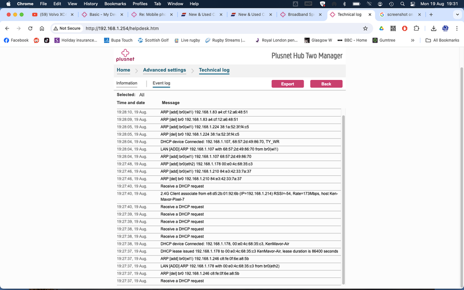This screenshot has width=464, height=290.
Task: Expand the tab search dropdown arrow
Action: point(457,14)
